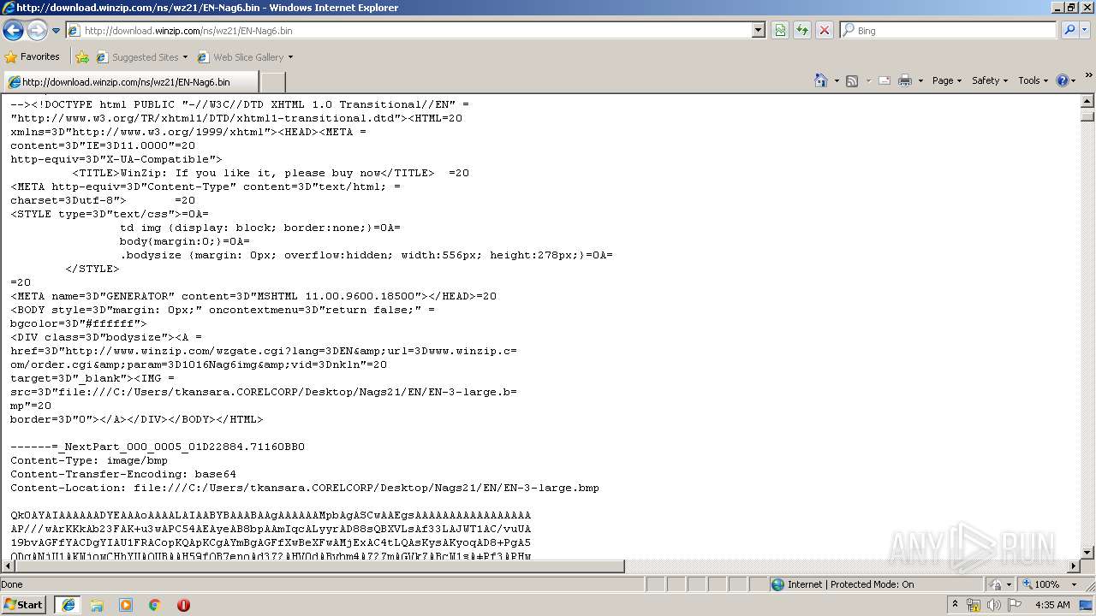Expand the command bar overflow chevron
This screenshot has width=1096, height=616.
point(1089,75)
